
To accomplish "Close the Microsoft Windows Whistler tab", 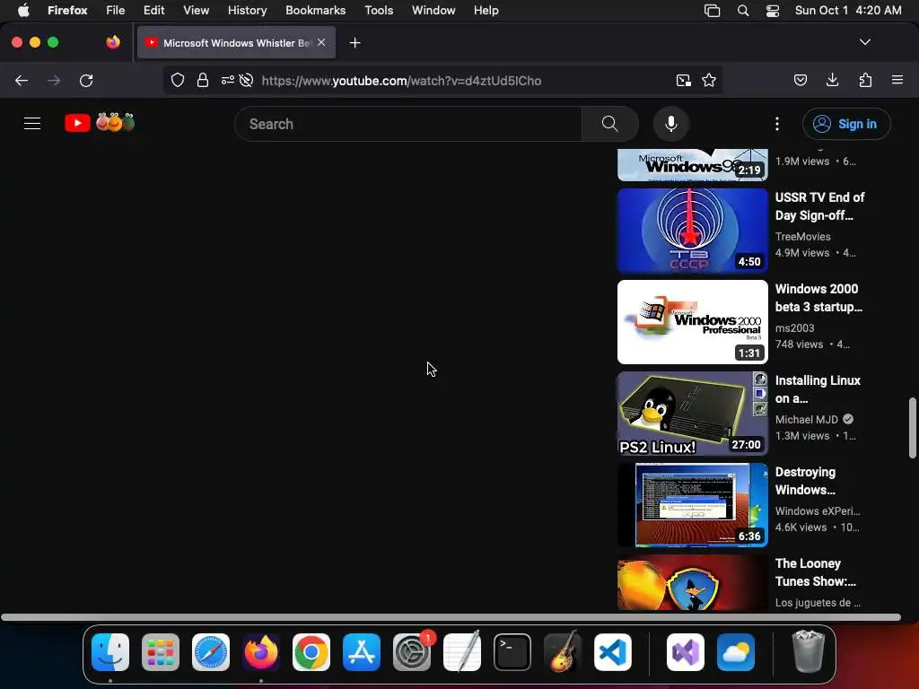I will (x=321, y=42).
